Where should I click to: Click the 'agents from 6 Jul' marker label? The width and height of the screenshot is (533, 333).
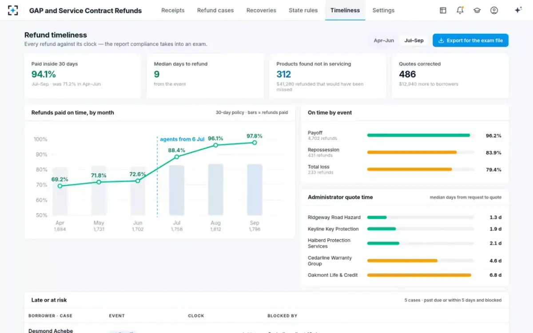(x=182, y=139)
